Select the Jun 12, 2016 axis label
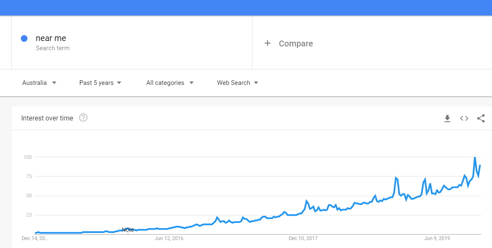The height and width of the screenshot is (248, 492). (169, 238)
